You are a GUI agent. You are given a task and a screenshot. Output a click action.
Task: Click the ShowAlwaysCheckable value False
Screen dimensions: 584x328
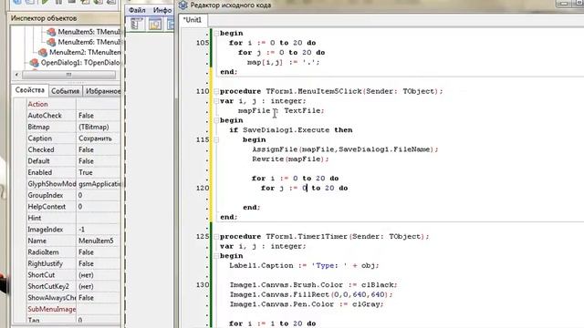pyautogui.click(x=86, y=298)
